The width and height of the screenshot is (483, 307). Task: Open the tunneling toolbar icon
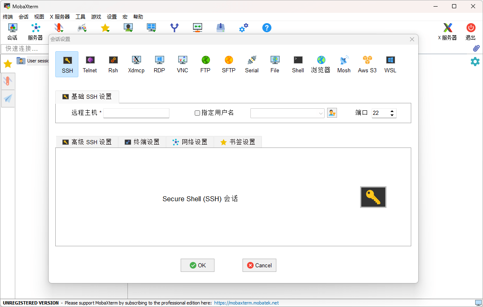pos(198,28)
